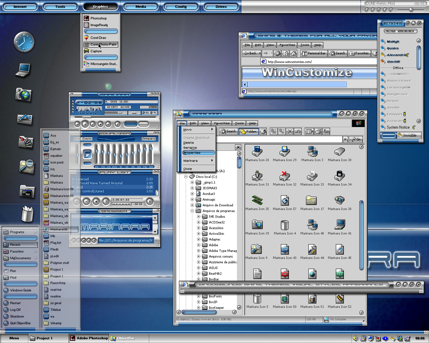Click the IE Favorites toolbar button

(x=359, y=53)
